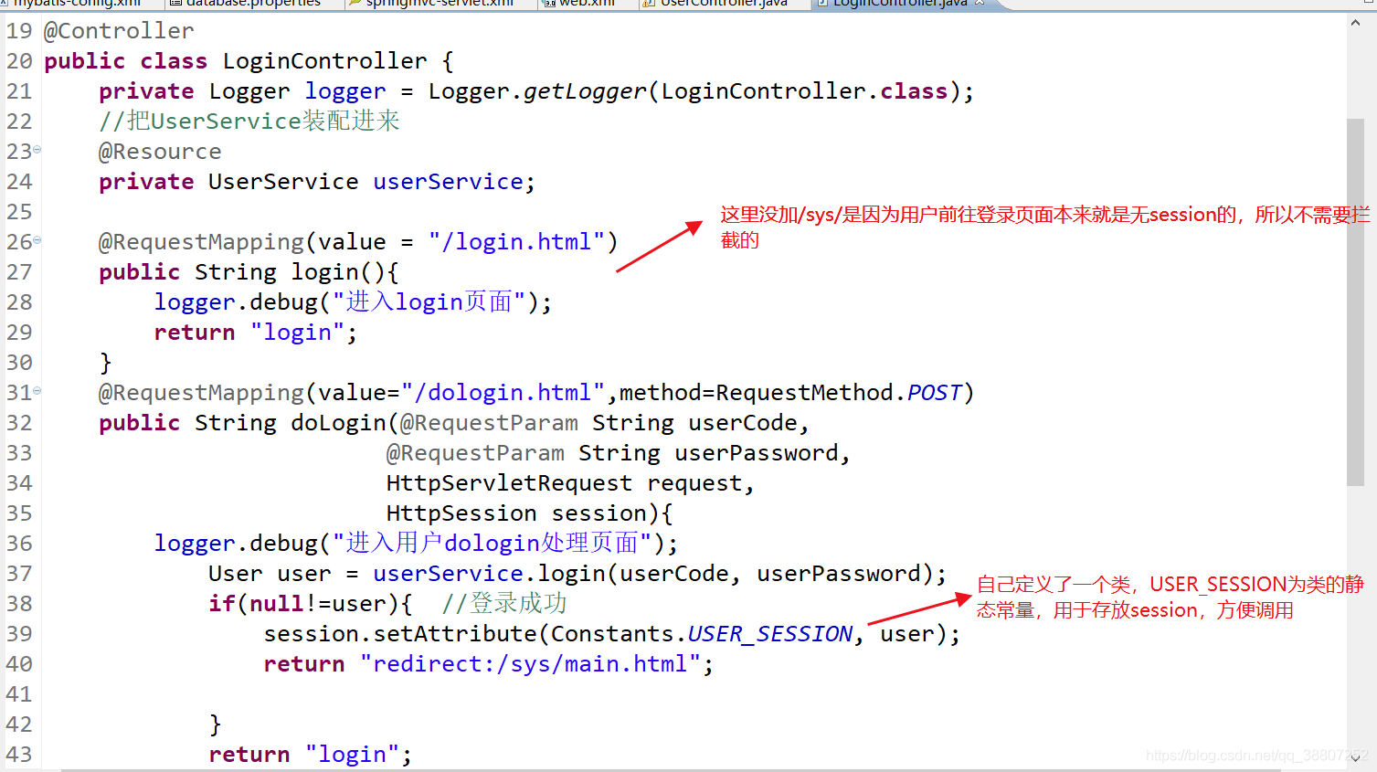Click the "/dologin.html" string literal
The height and width of the screenshot is (772, 1377).
pos(503,393)
